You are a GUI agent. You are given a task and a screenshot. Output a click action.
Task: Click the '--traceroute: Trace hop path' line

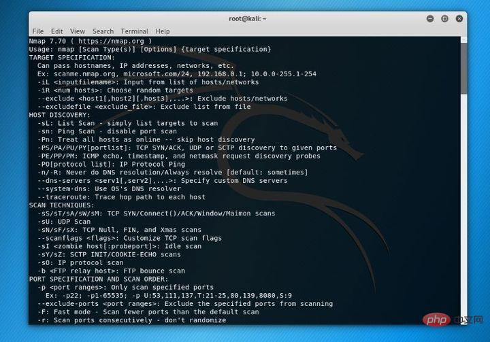click(122, 197)
